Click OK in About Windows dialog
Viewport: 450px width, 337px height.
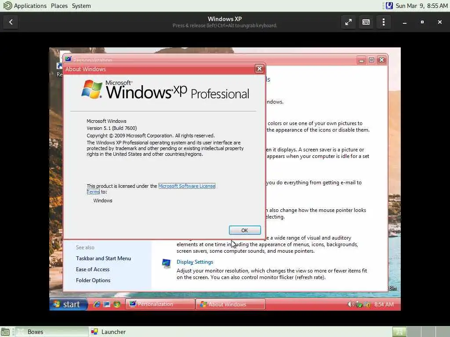point(245,230)
